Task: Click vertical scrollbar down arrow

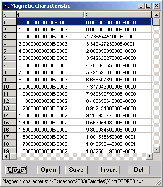Action: [x=157, y=149]
